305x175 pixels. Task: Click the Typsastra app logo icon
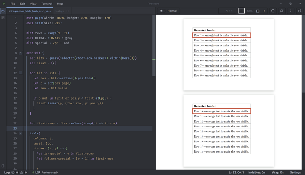point(4,4)
